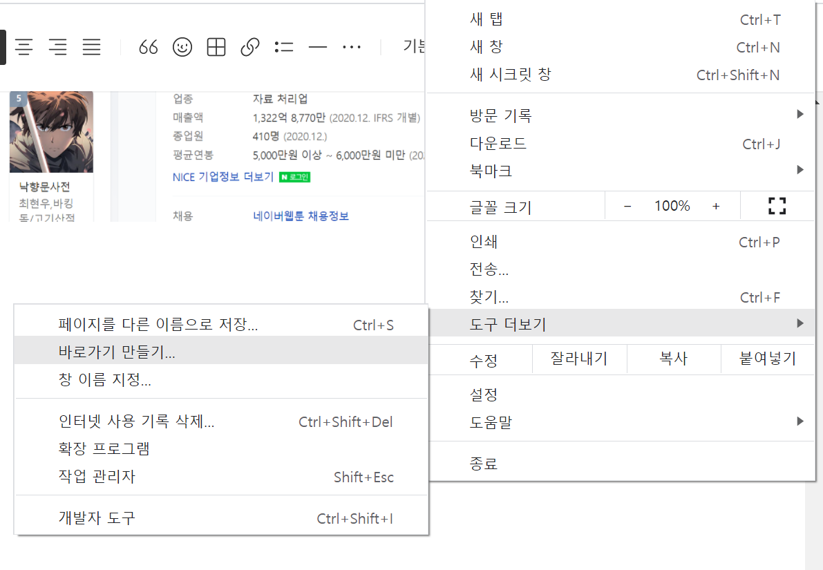Align text center in editor toolbar

(23, 47)
